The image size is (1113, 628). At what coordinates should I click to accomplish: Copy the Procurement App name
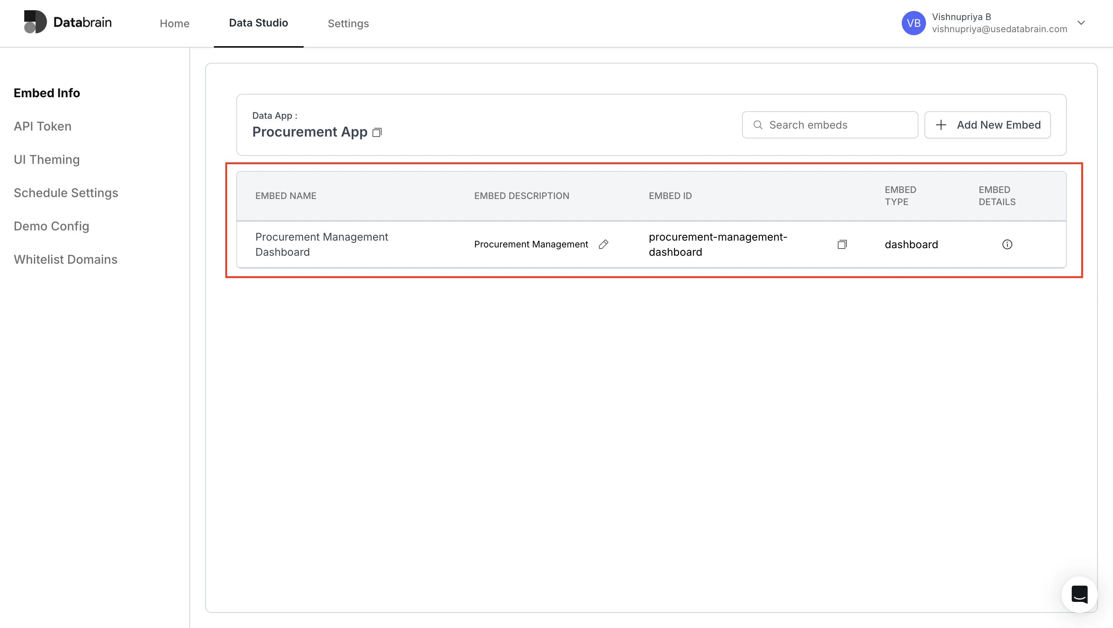pos(377,132)
